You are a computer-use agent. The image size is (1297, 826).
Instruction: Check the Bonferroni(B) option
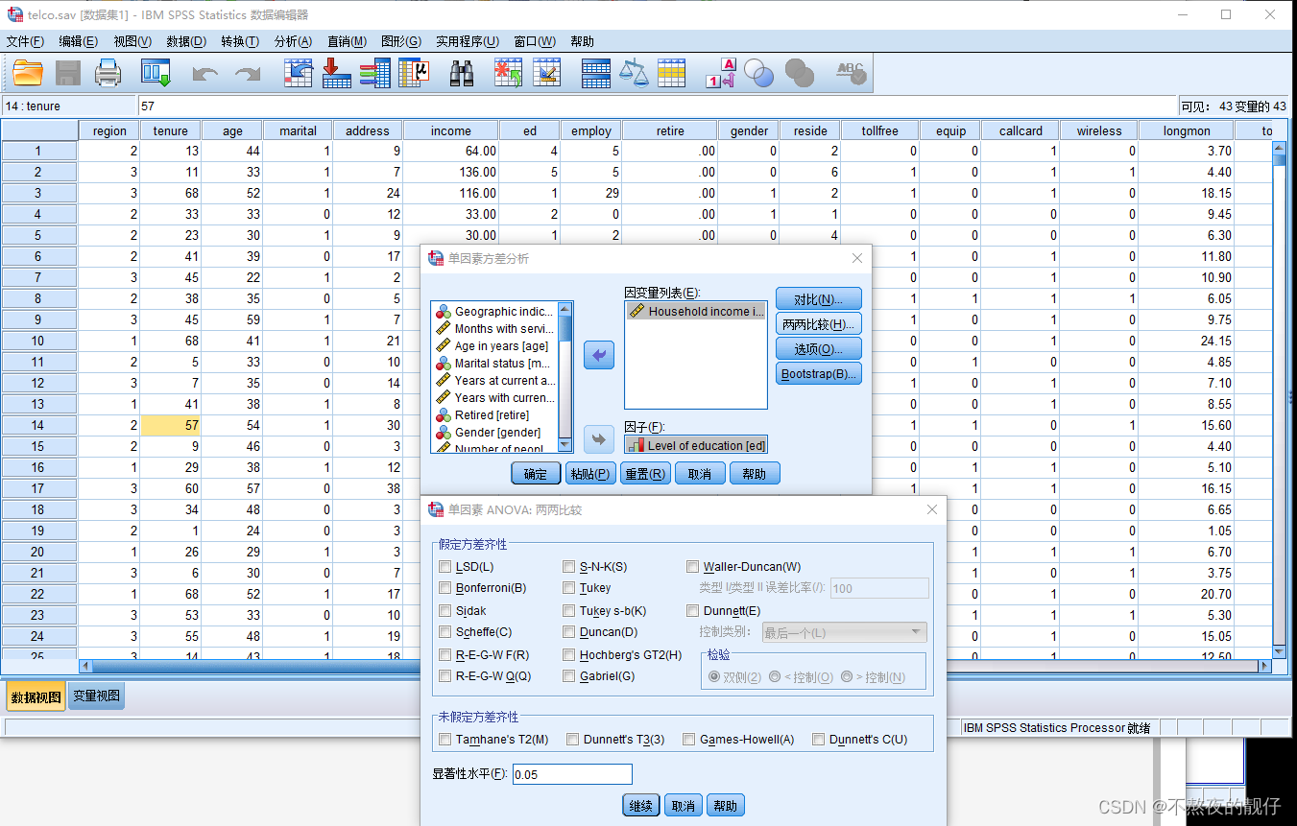(x=445, y=588)
